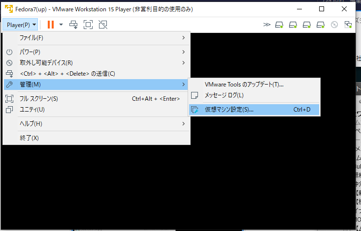Open 仮想マシン設定(S)... settings entry
361x231 pixels.
[x=254, y=110]
